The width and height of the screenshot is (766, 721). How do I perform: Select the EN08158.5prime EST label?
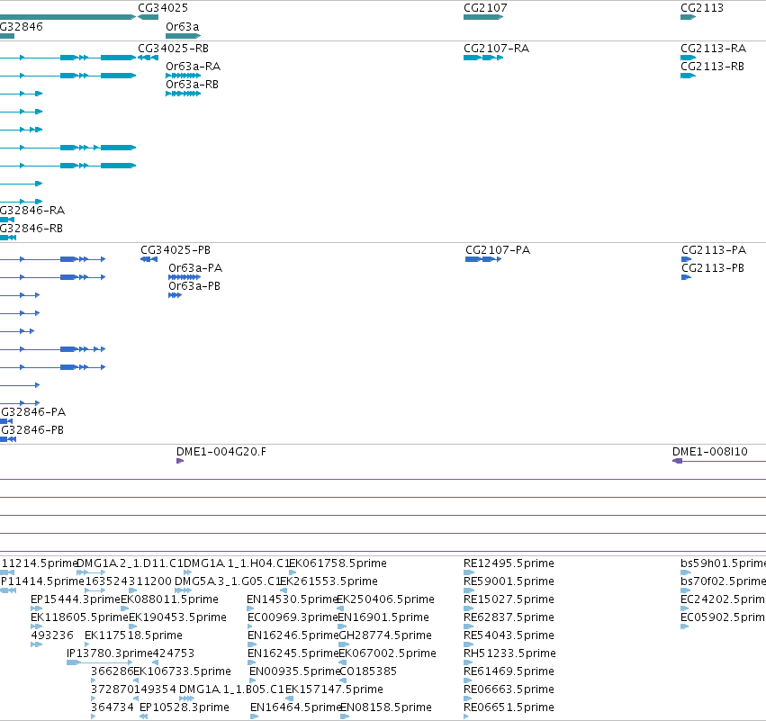(386, 707)
